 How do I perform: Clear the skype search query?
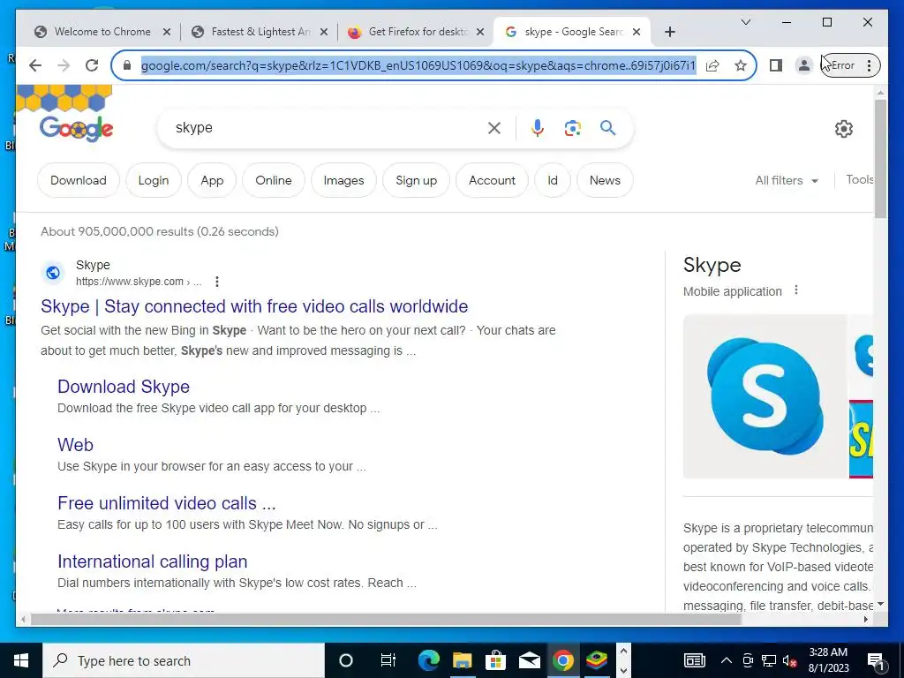click(x=494, y=128)
